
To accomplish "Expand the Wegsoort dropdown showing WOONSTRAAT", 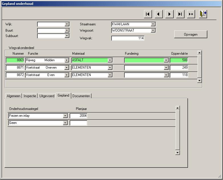I will coord(153,30).
